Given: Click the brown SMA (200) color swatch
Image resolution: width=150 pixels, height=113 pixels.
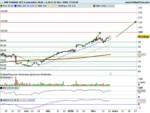Looking at the screenshot, I should pyautogui.click(x=94, y=6).
